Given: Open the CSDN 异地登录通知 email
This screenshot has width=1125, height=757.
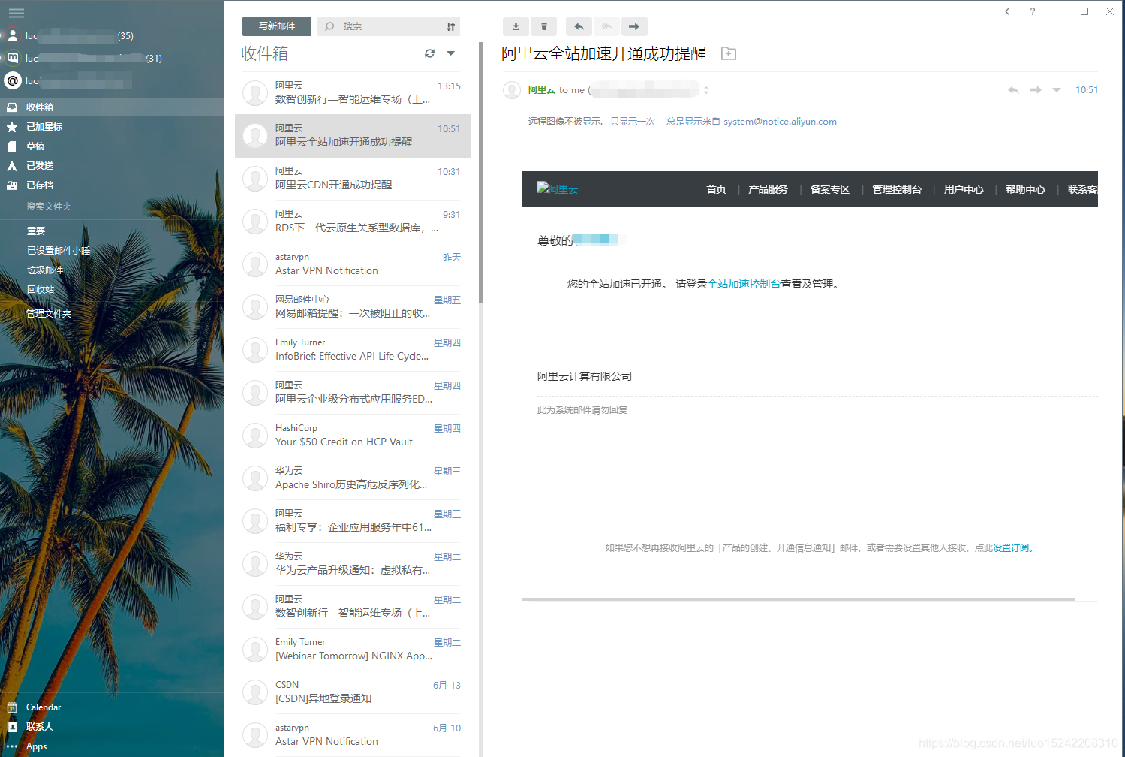Looking at the screenshot, I should click(352, 692).
